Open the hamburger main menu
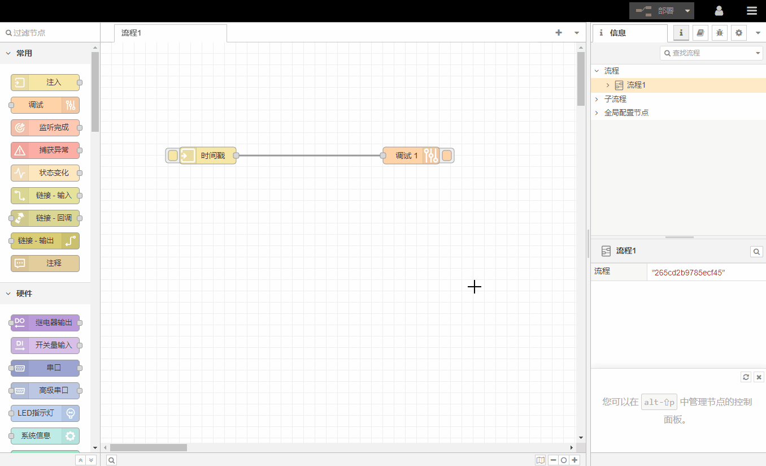The height and width of the screenshot is (466, 766). pyautogui.click(x=752, y=11)
